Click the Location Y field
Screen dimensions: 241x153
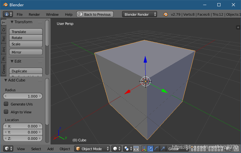pos(23,132)
